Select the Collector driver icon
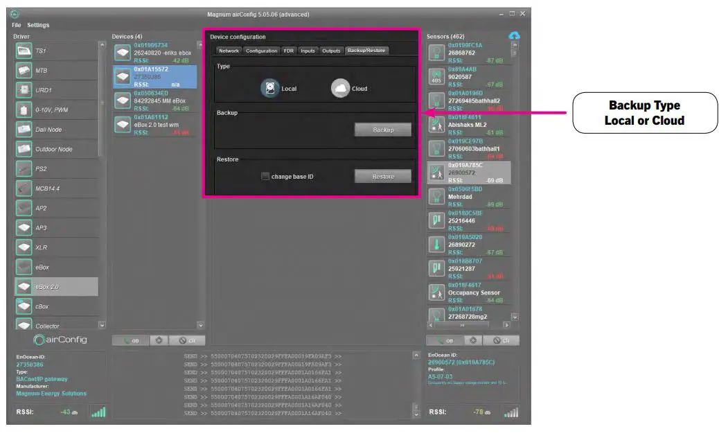The image size is (719, 438). pos(24,324)
